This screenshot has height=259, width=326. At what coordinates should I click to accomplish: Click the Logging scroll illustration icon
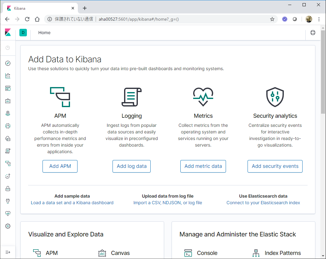point(132,97)
